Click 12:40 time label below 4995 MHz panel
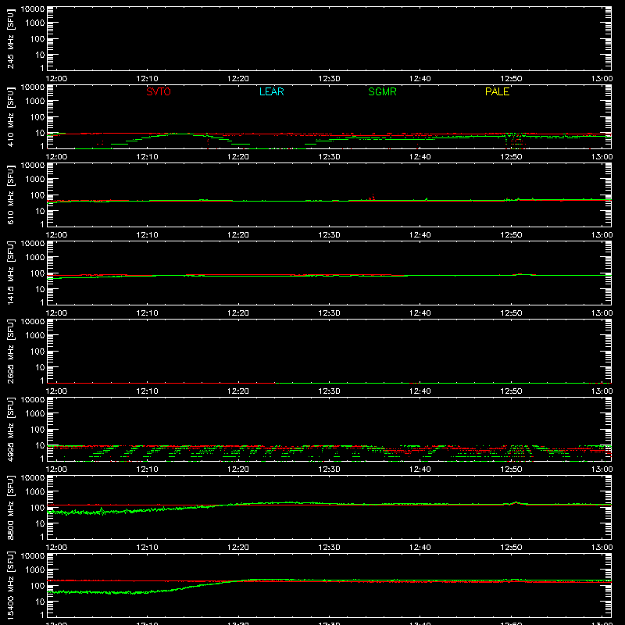Viewport: 625px width, 625px height. (x=420, y=470)
